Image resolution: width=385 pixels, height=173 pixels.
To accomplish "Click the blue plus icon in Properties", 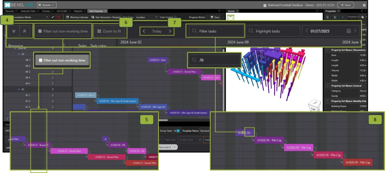I will click(x=342, y=17).
